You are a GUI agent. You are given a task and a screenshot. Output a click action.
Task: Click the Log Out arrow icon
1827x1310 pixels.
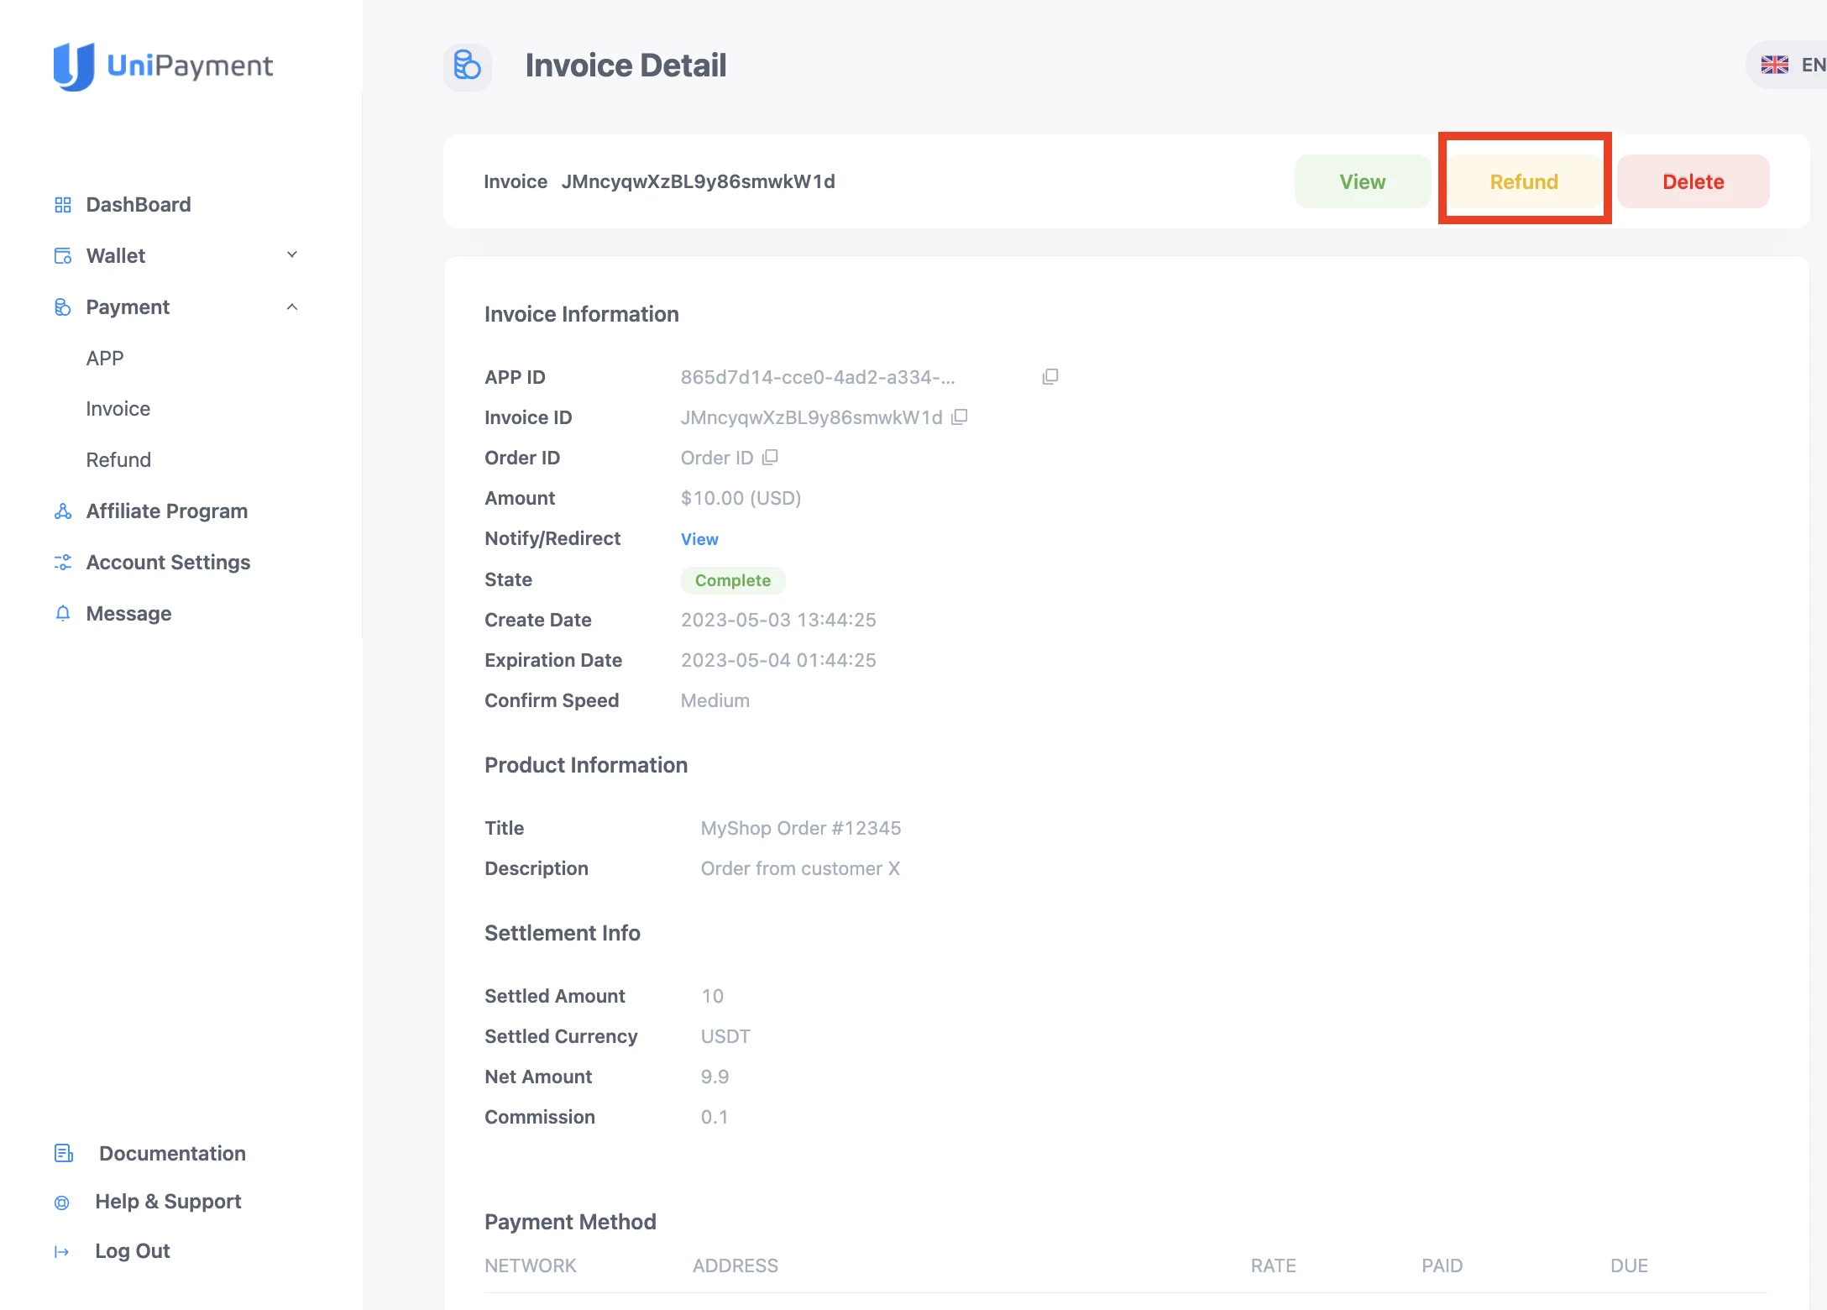(63, 1250)
